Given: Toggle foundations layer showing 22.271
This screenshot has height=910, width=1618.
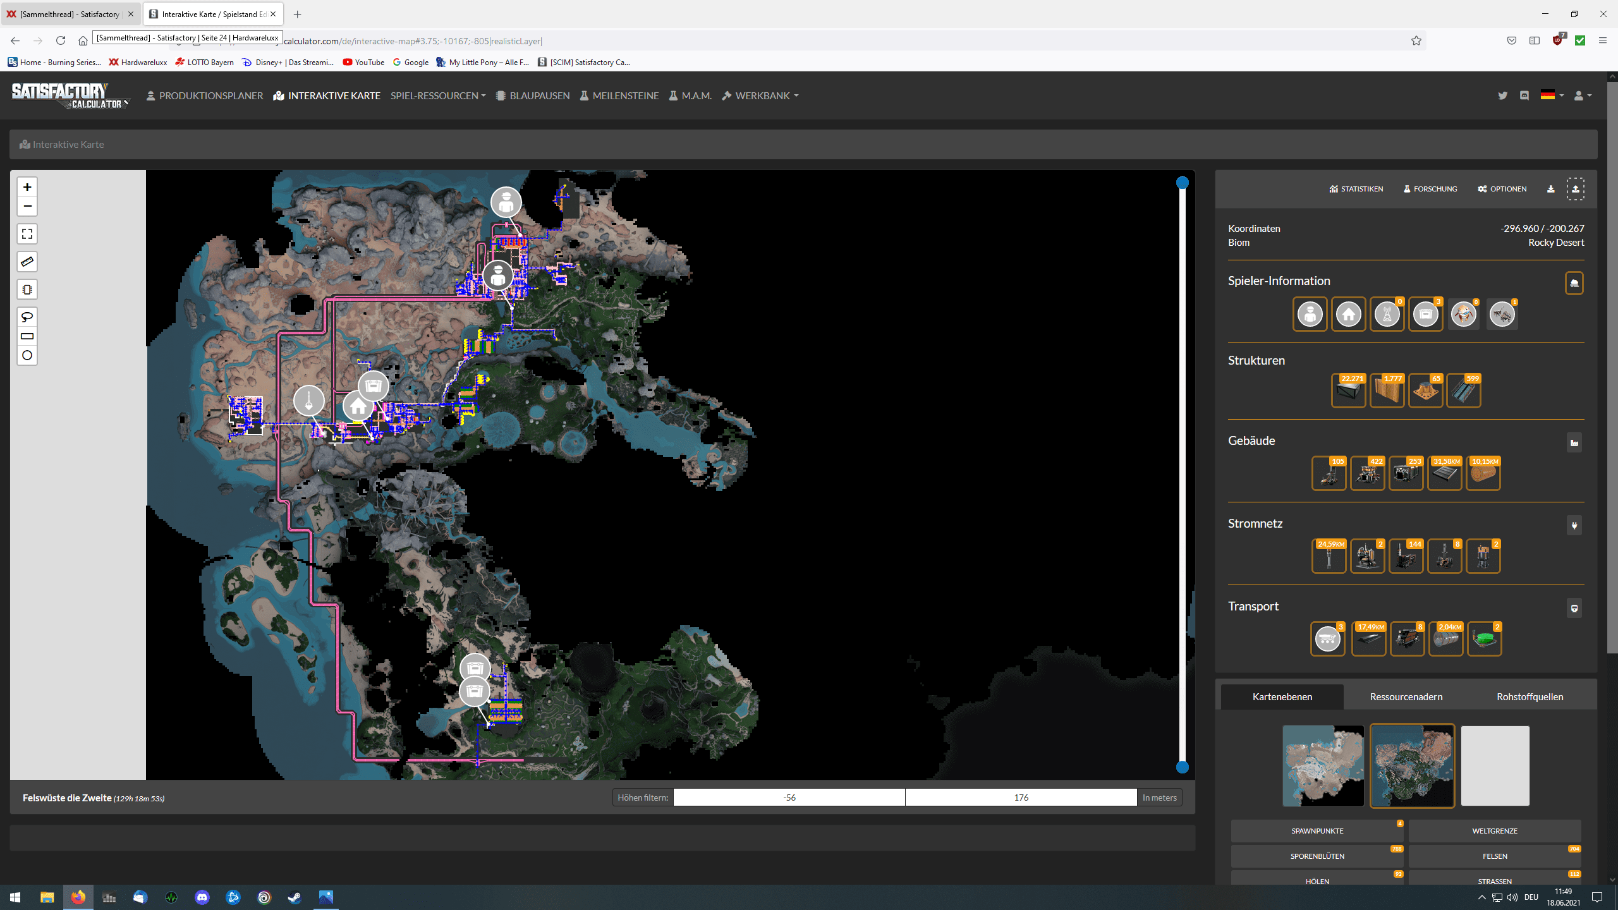Looking at the screenshot, I should click(x=1349, y=391).
